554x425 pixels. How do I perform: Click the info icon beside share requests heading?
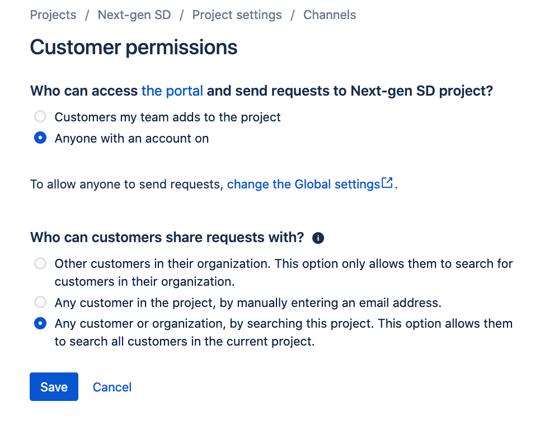pyautogui.click(x=318, y=238)
